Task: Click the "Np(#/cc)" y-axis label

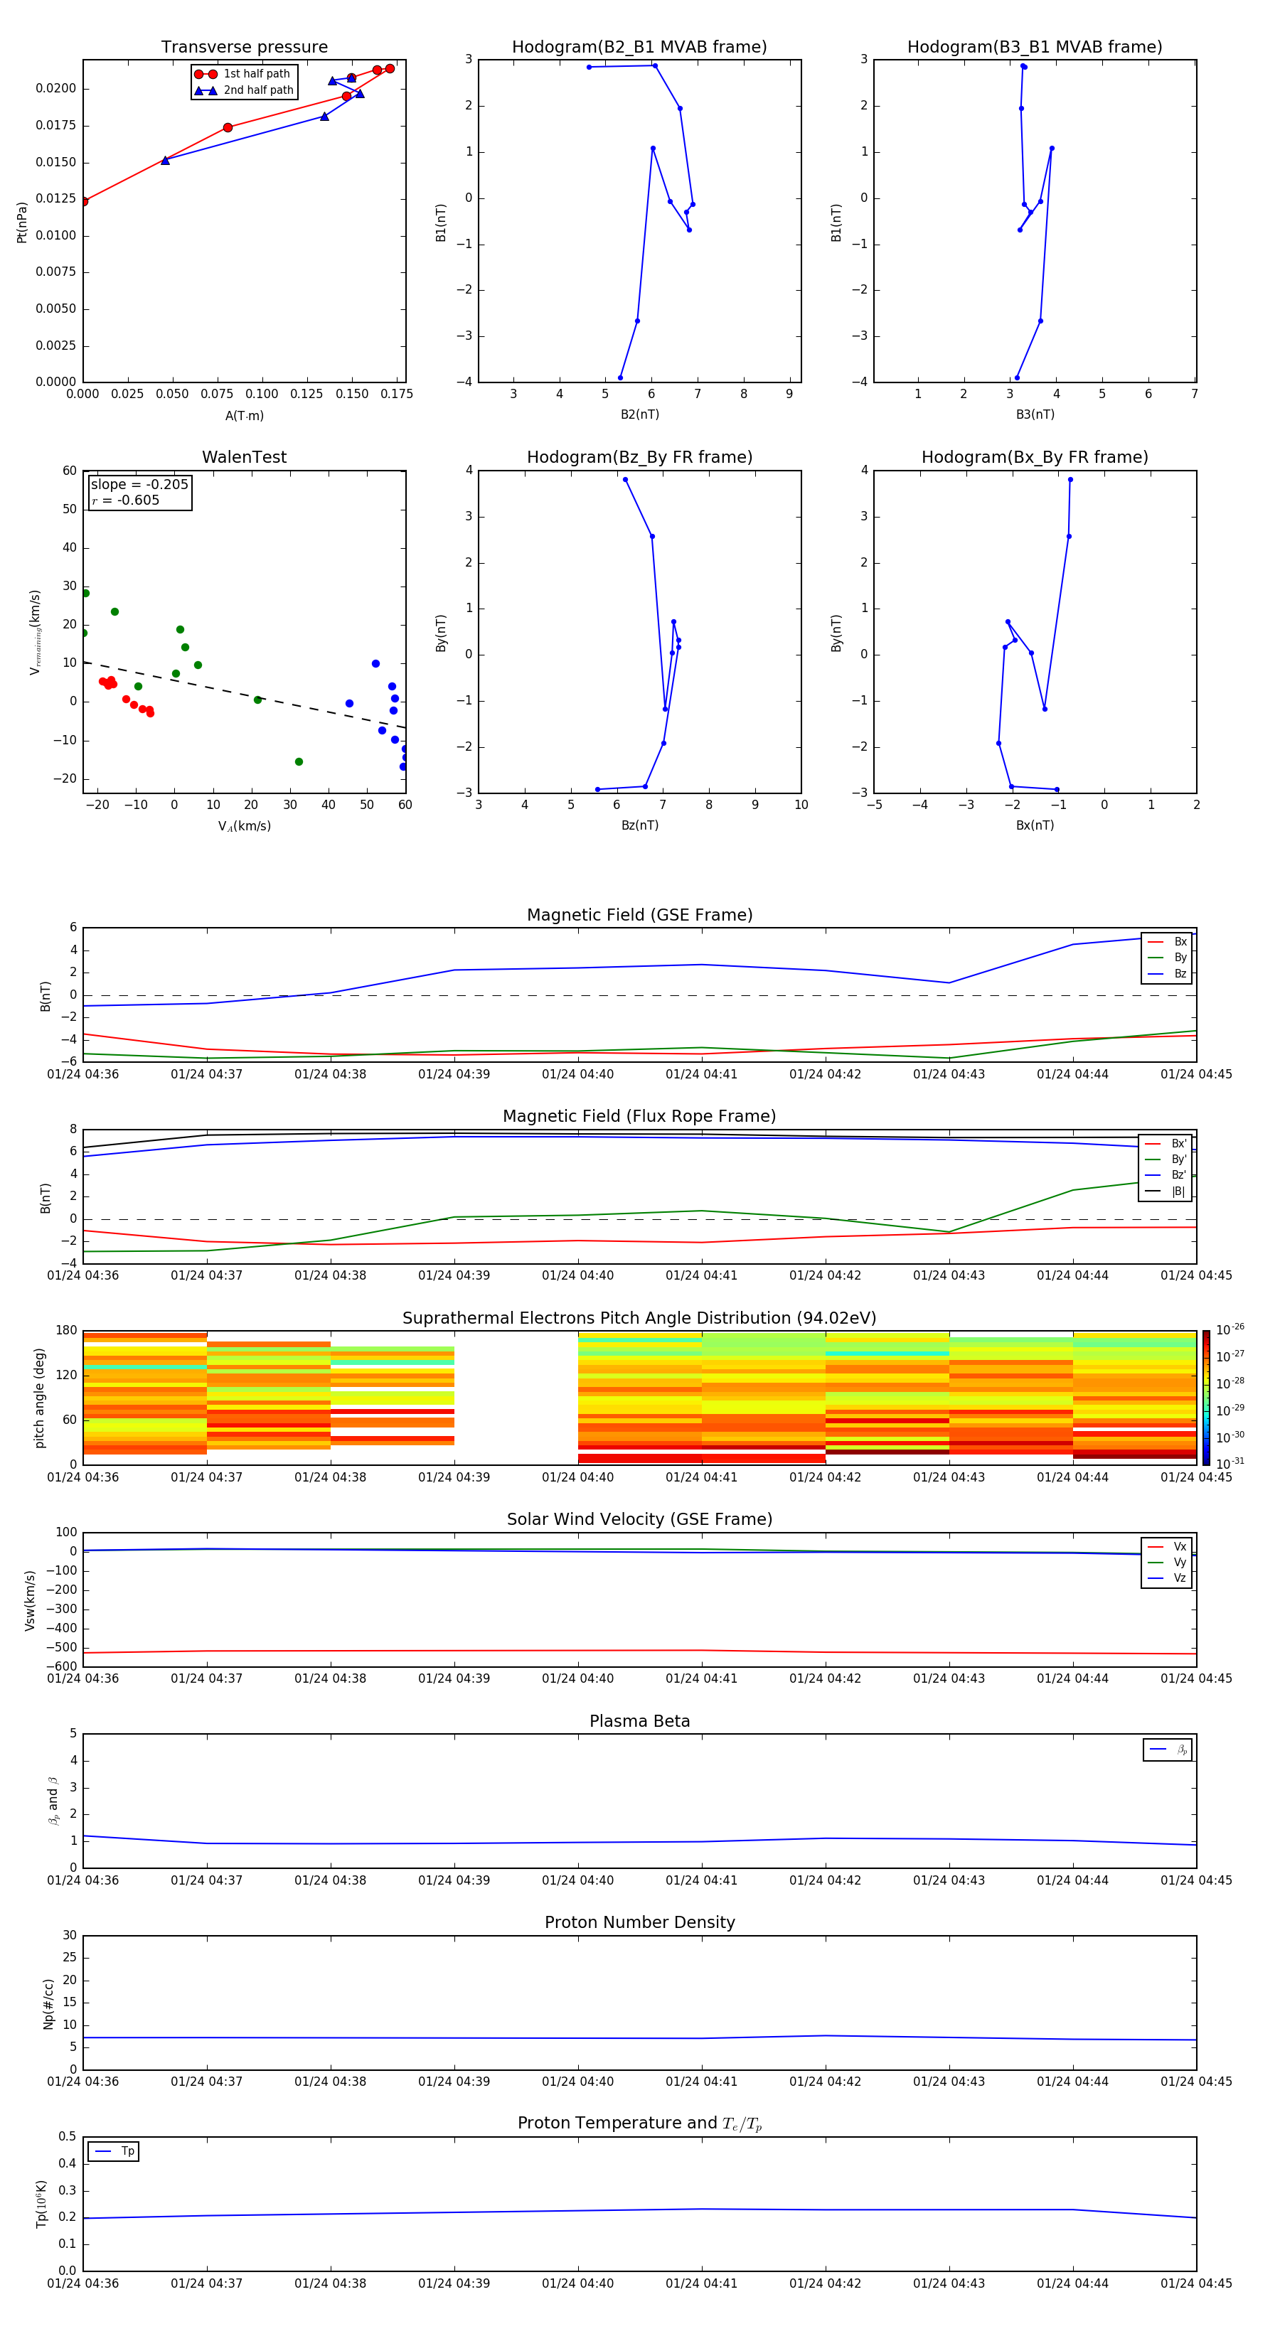Action: tap(48, 2003)
